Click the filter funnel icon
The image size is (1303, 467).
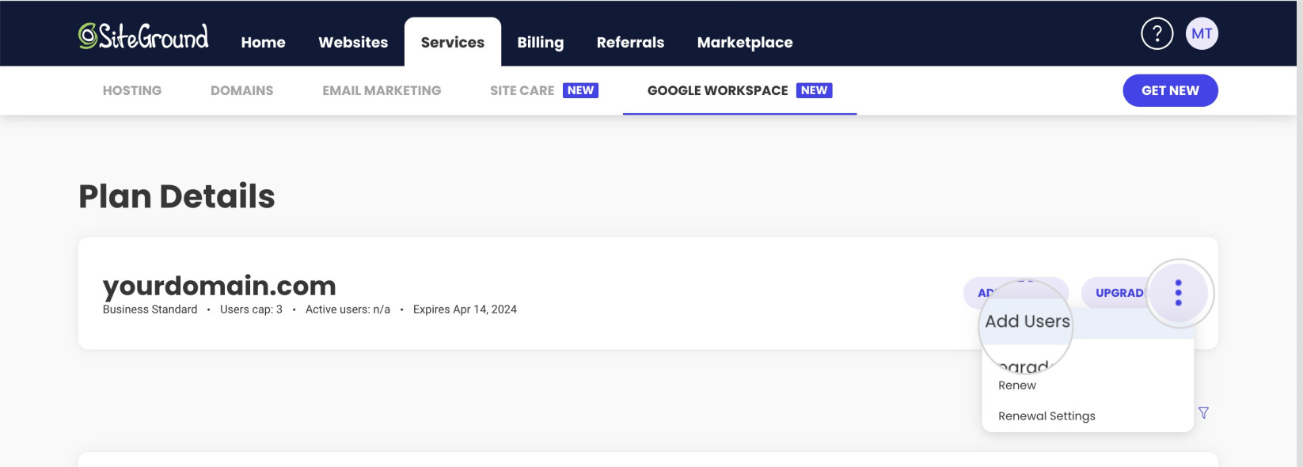pyautogui.click(x=1203, y=413)
